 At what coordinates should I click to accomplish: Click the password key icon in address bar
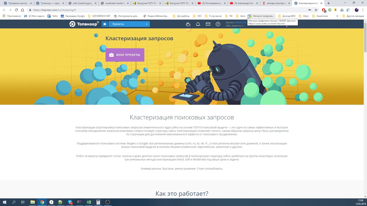(x=310, y=10)
